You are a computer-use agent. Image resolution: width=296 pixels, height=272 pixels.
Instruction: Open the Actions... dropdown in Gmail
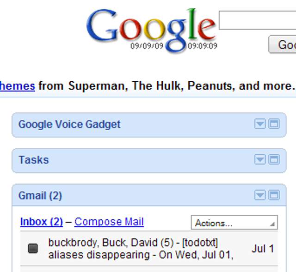coord(234,223)
